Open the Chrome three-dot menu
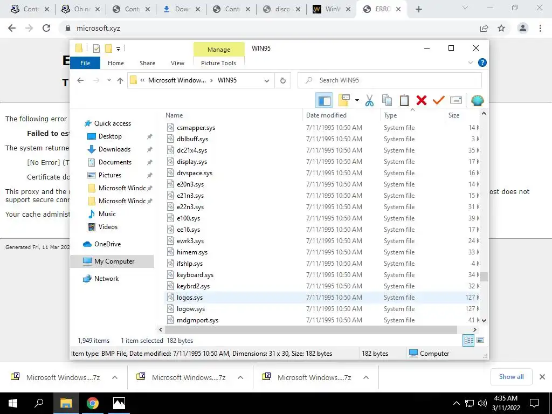This screenshot has width=552, height=414. click(x=540, y=28)
